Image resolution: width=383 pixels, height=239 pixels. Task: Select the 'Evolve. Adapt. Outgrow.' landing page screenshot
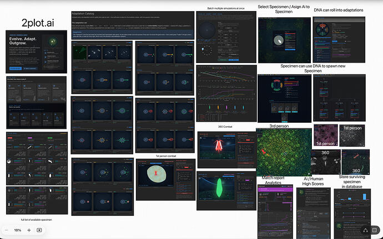point(37,51)
